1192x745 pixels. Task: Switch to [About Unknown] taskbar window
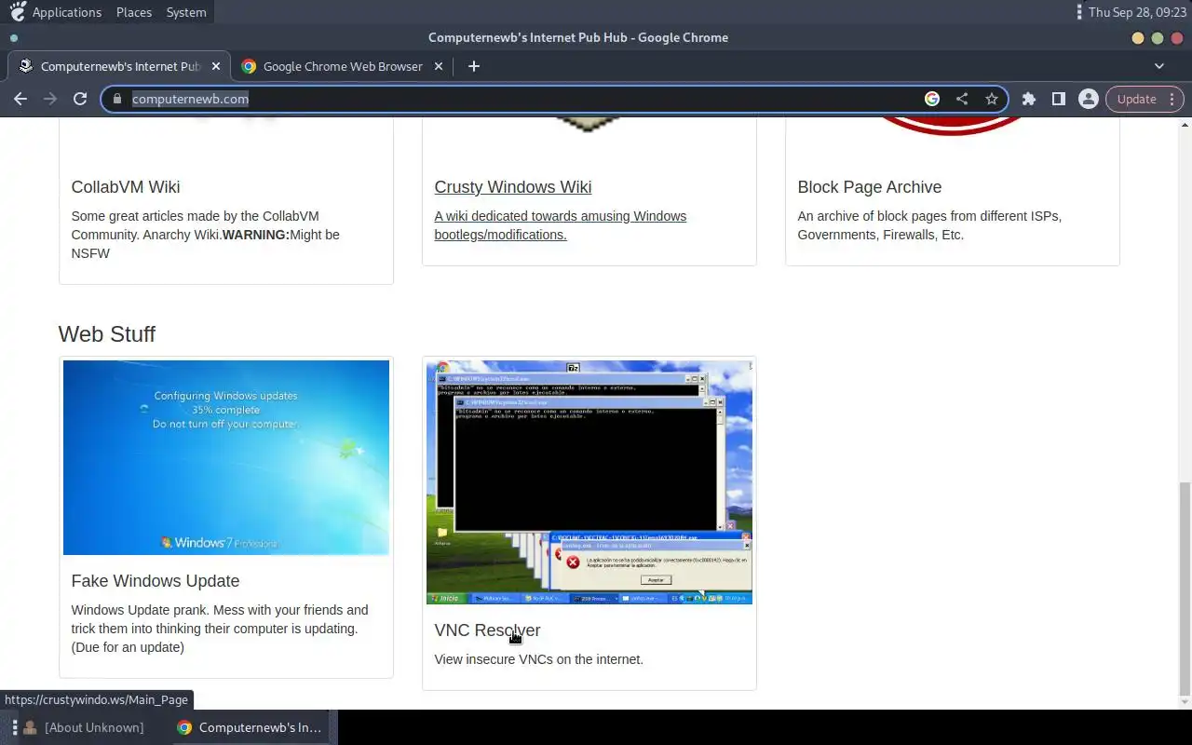coord(84,727)
